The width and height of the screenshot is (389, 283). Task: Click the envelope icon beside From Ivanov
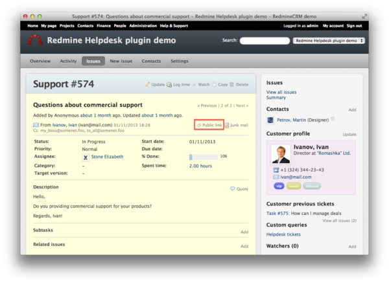(36, 125)
